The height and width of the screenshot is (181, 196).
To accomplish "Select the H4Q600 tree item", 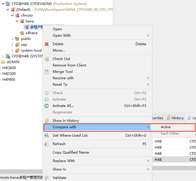I will coord(9,68).
